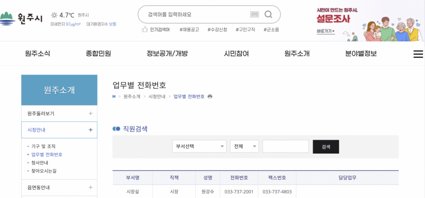Click the #채용공고 hashtag link

(x=189, y=29)
